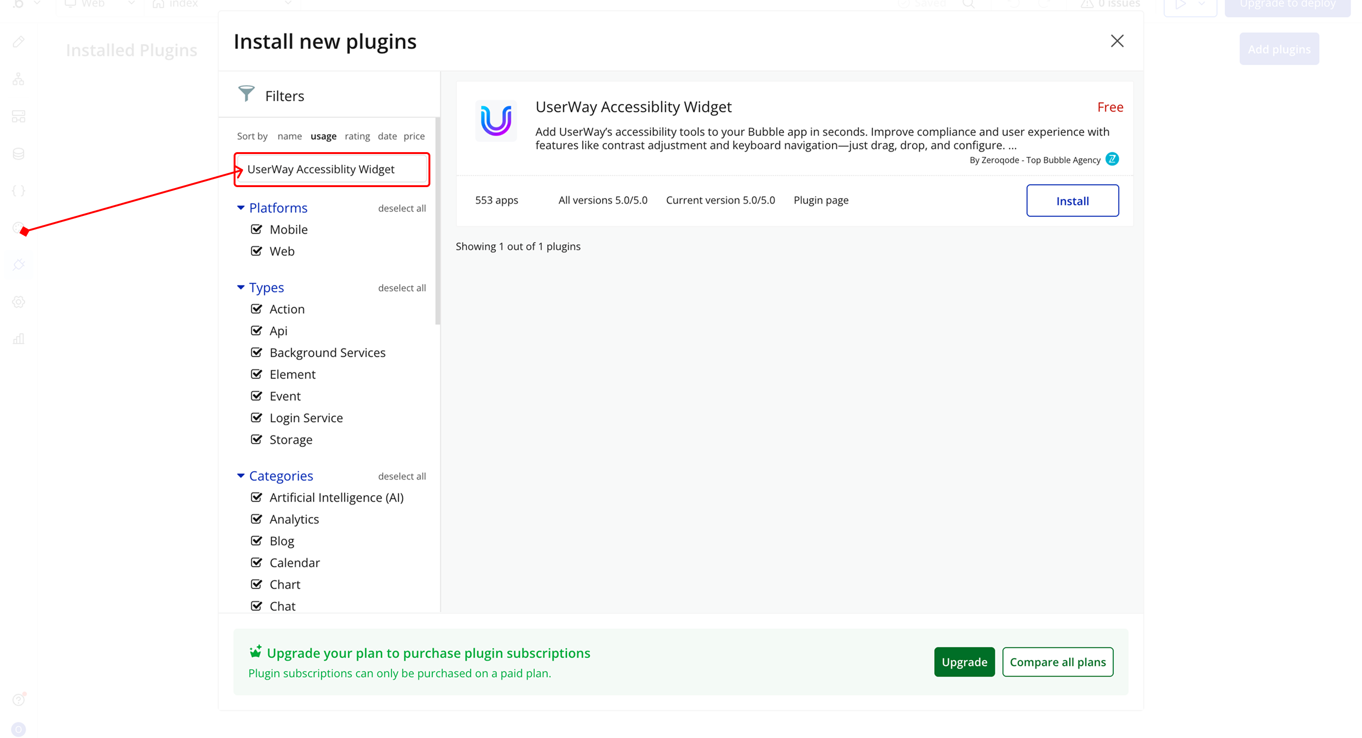Viewport: 1362px width, 738px height.
Task: Click the plugin search input field
Action: click(332, 169)
